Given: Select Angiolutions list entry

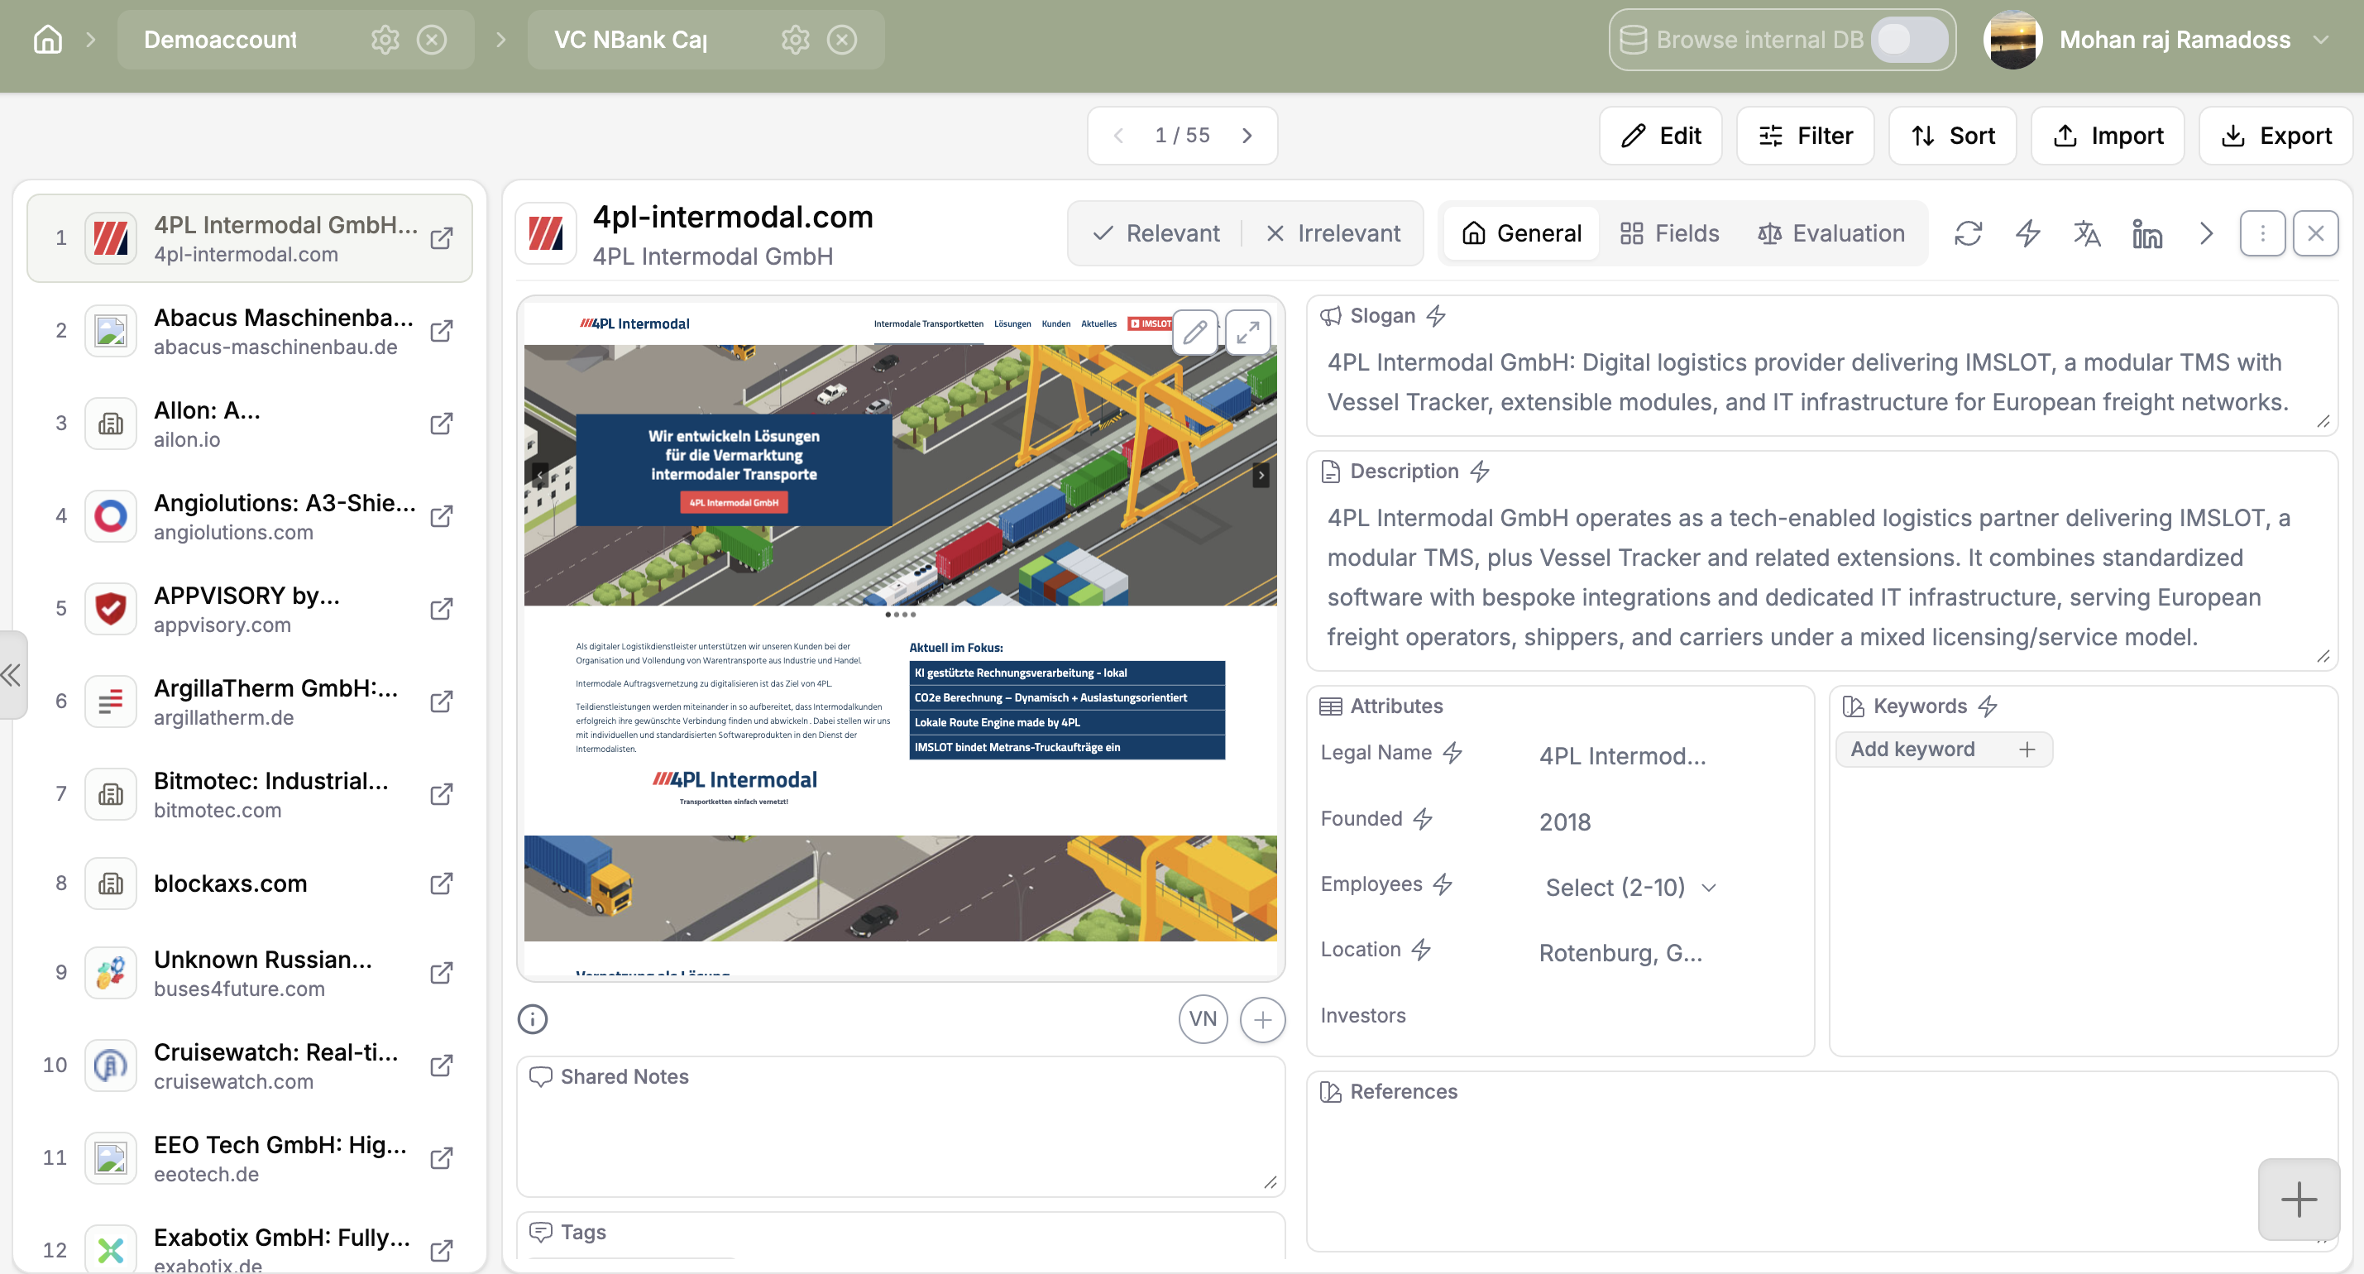Looking at the screenshot, I should (250, 516).
